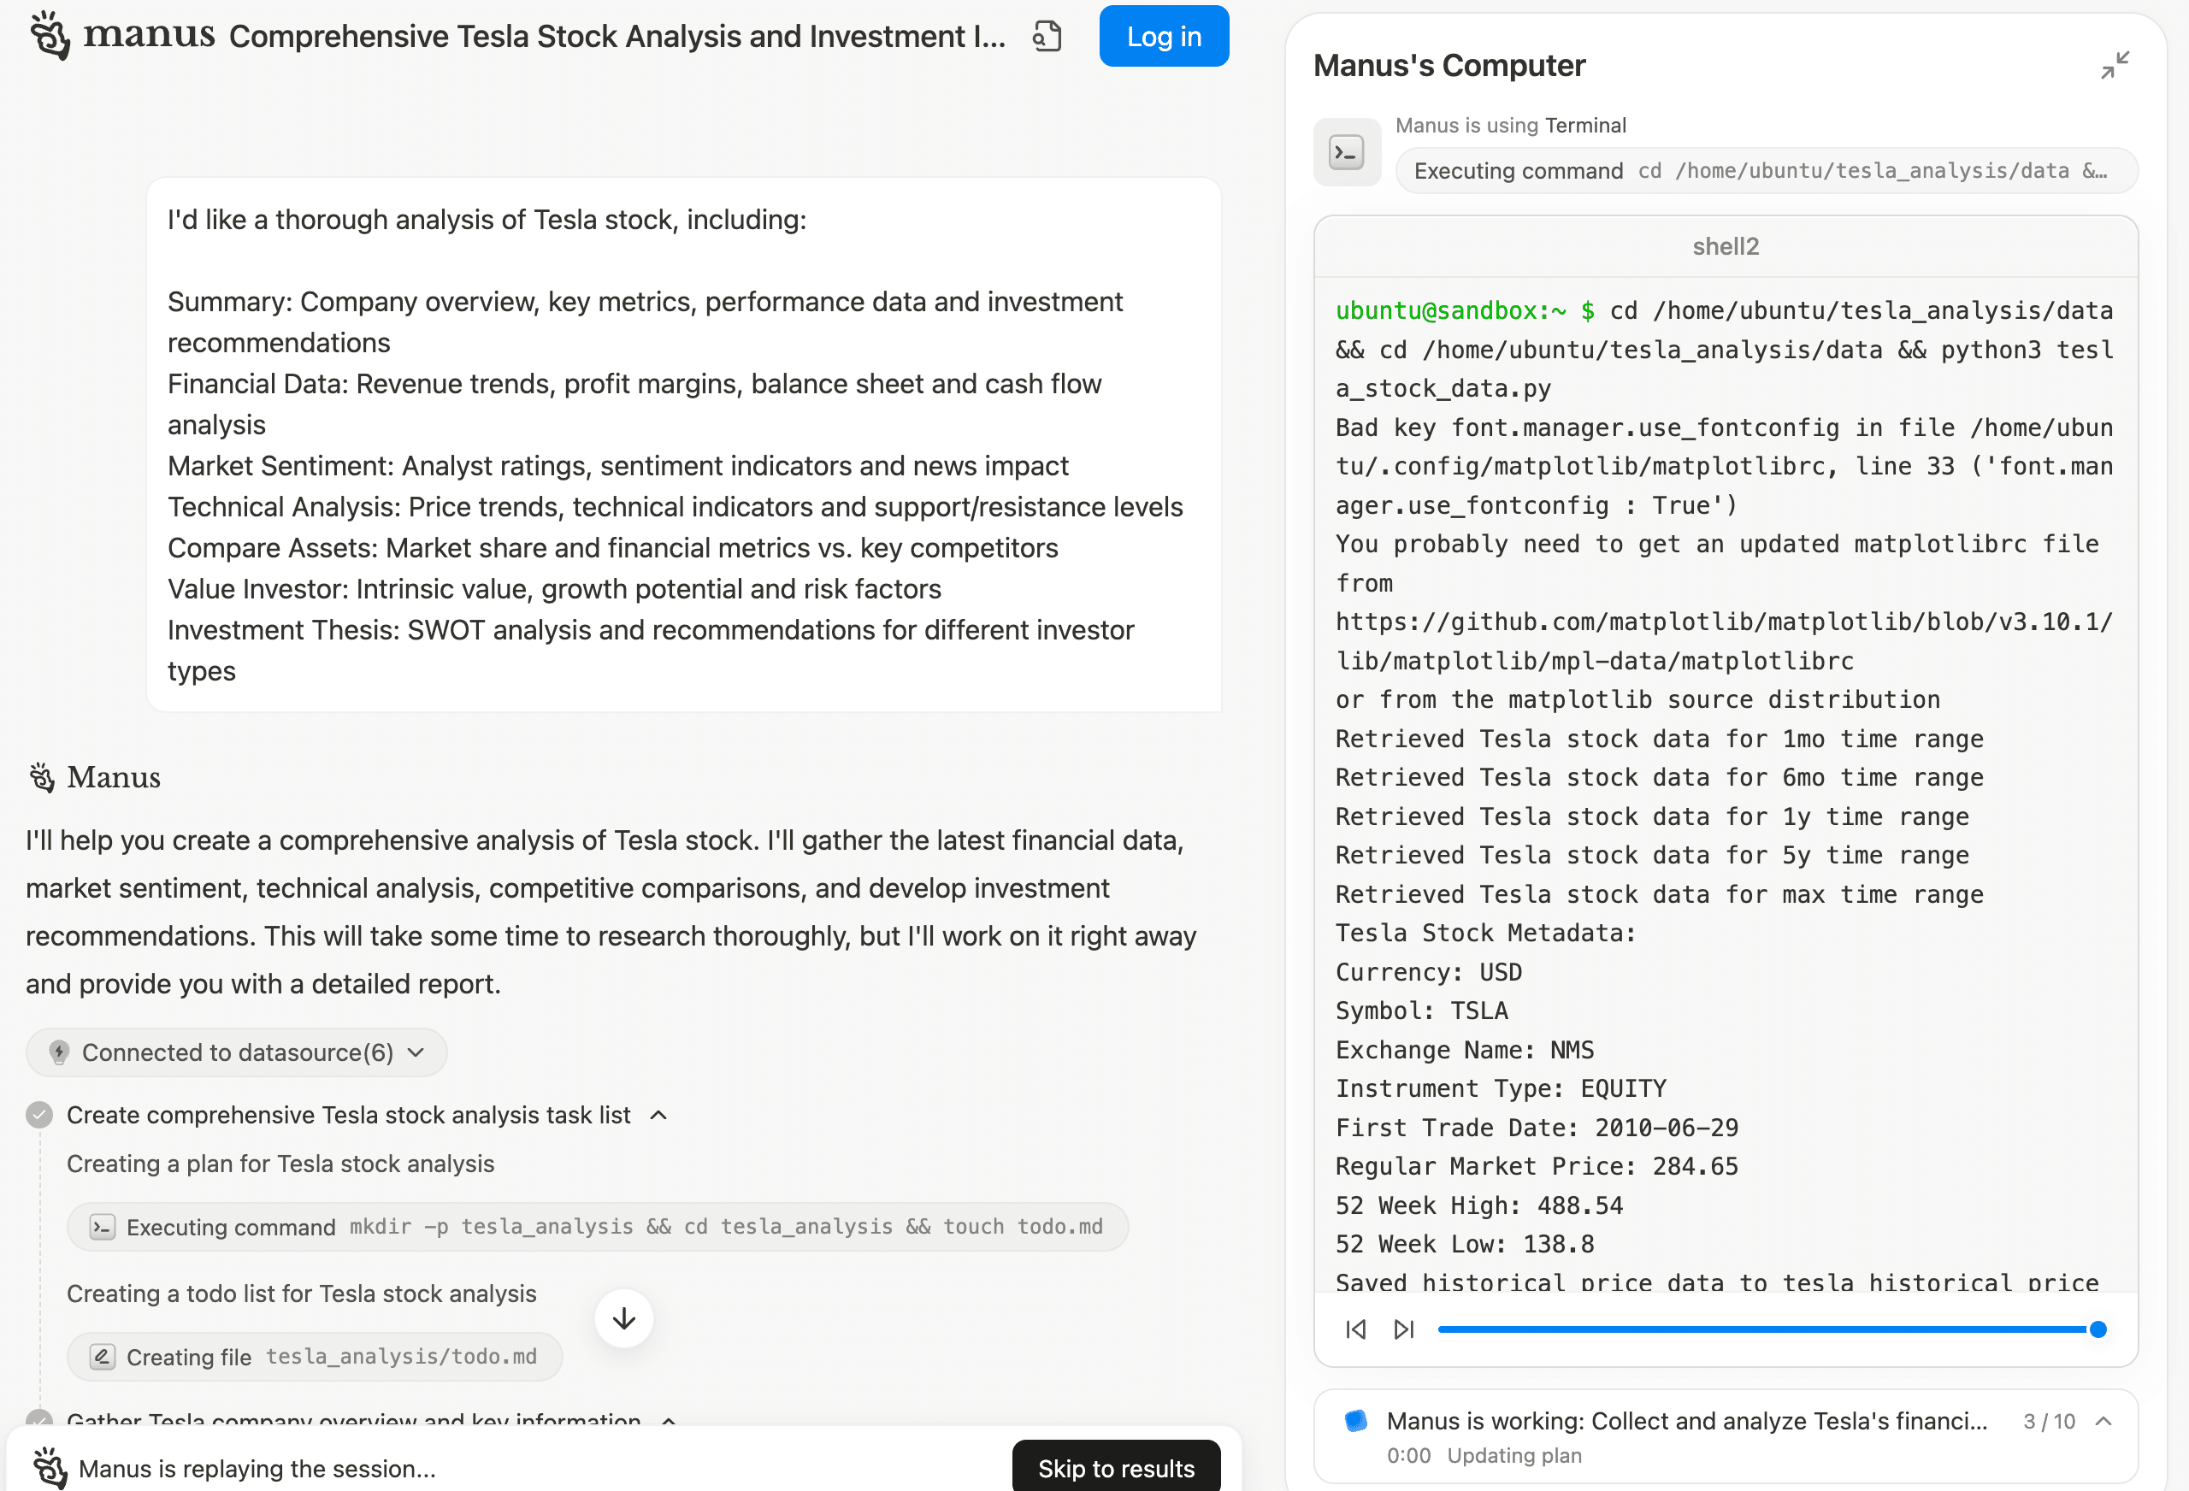Toggle the checkmark for Create task list step
The width and height of the screenshot is (2189, 1491).
(39, 1115)
